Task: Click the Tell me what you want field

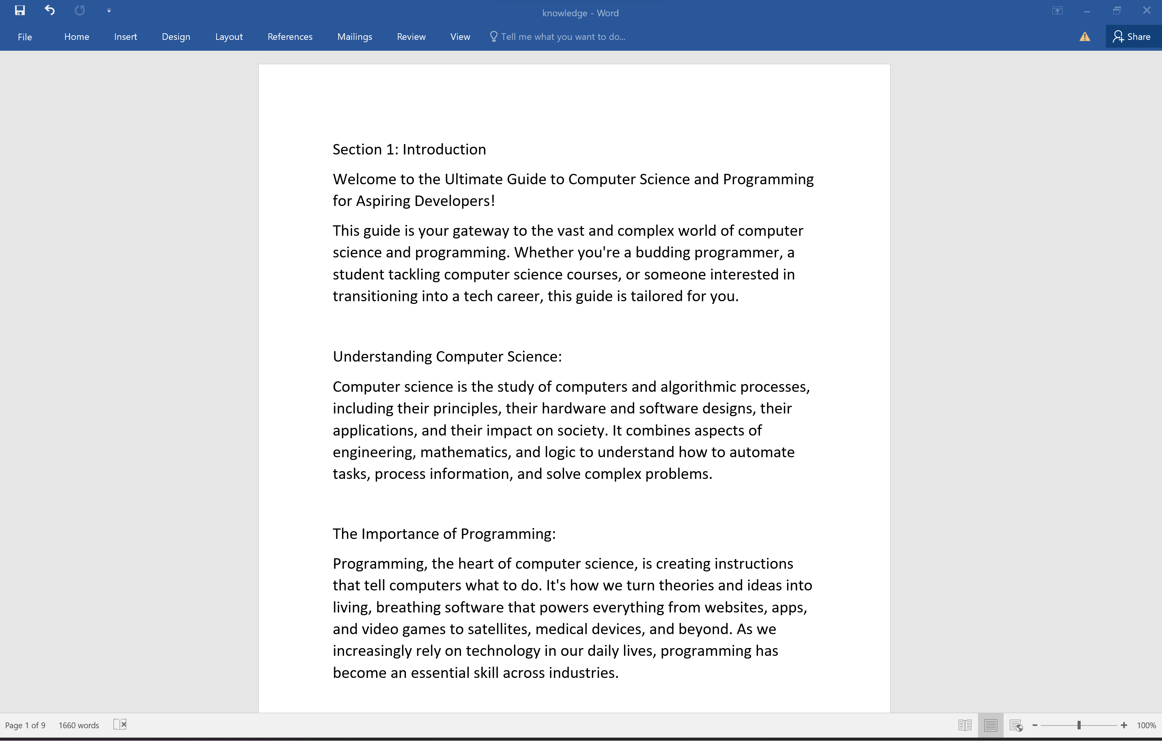Action: point(563,37)
